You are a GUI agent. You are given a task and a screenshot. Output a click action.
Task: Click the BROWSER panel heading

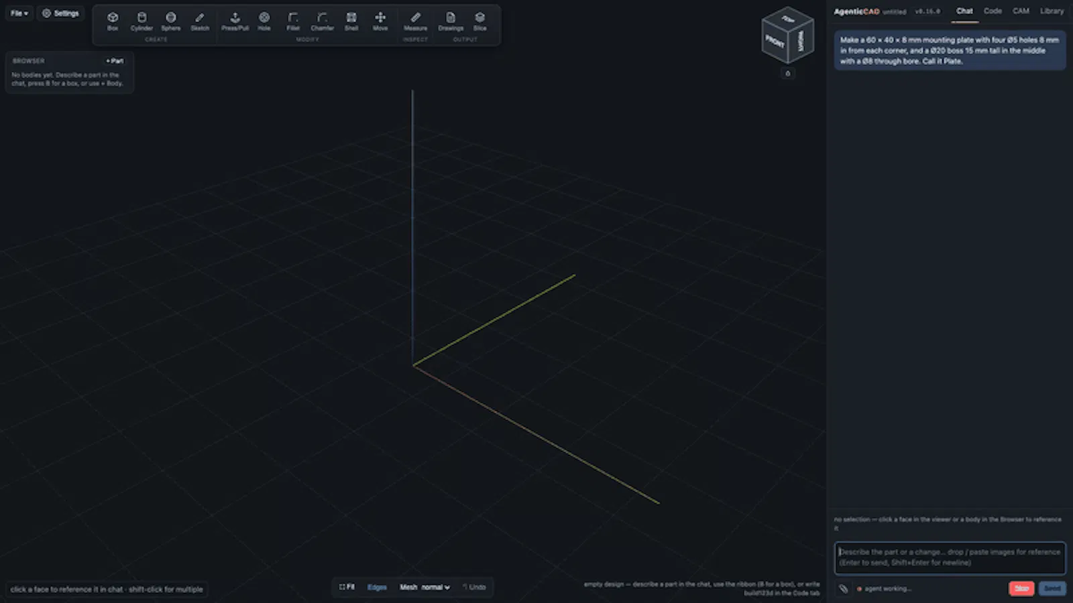[28, 61]
